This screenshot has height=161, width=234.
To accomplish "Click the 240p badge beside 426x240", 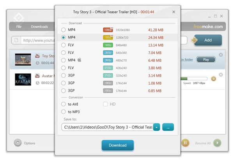I will click(x=108, y=68).
